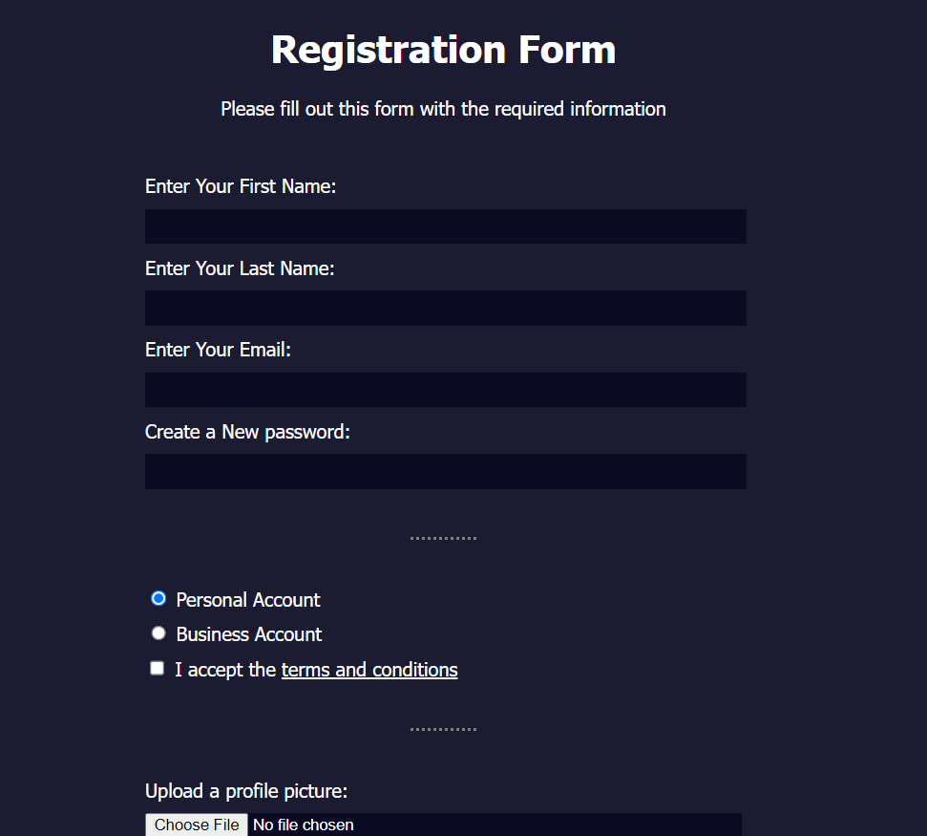
Task: Click the lower dotted divider line
Action: point(443,727)
